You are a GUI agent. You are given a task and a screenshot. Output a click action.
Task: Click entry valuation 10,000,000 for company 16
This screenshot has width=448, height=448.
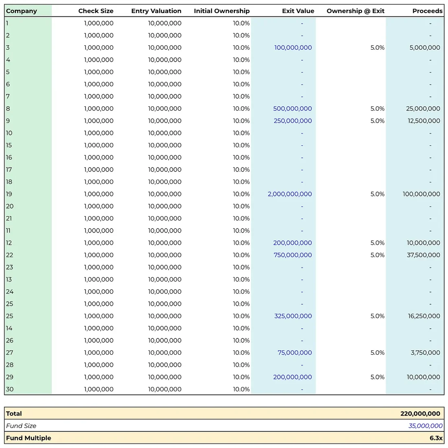coord(165,158)
